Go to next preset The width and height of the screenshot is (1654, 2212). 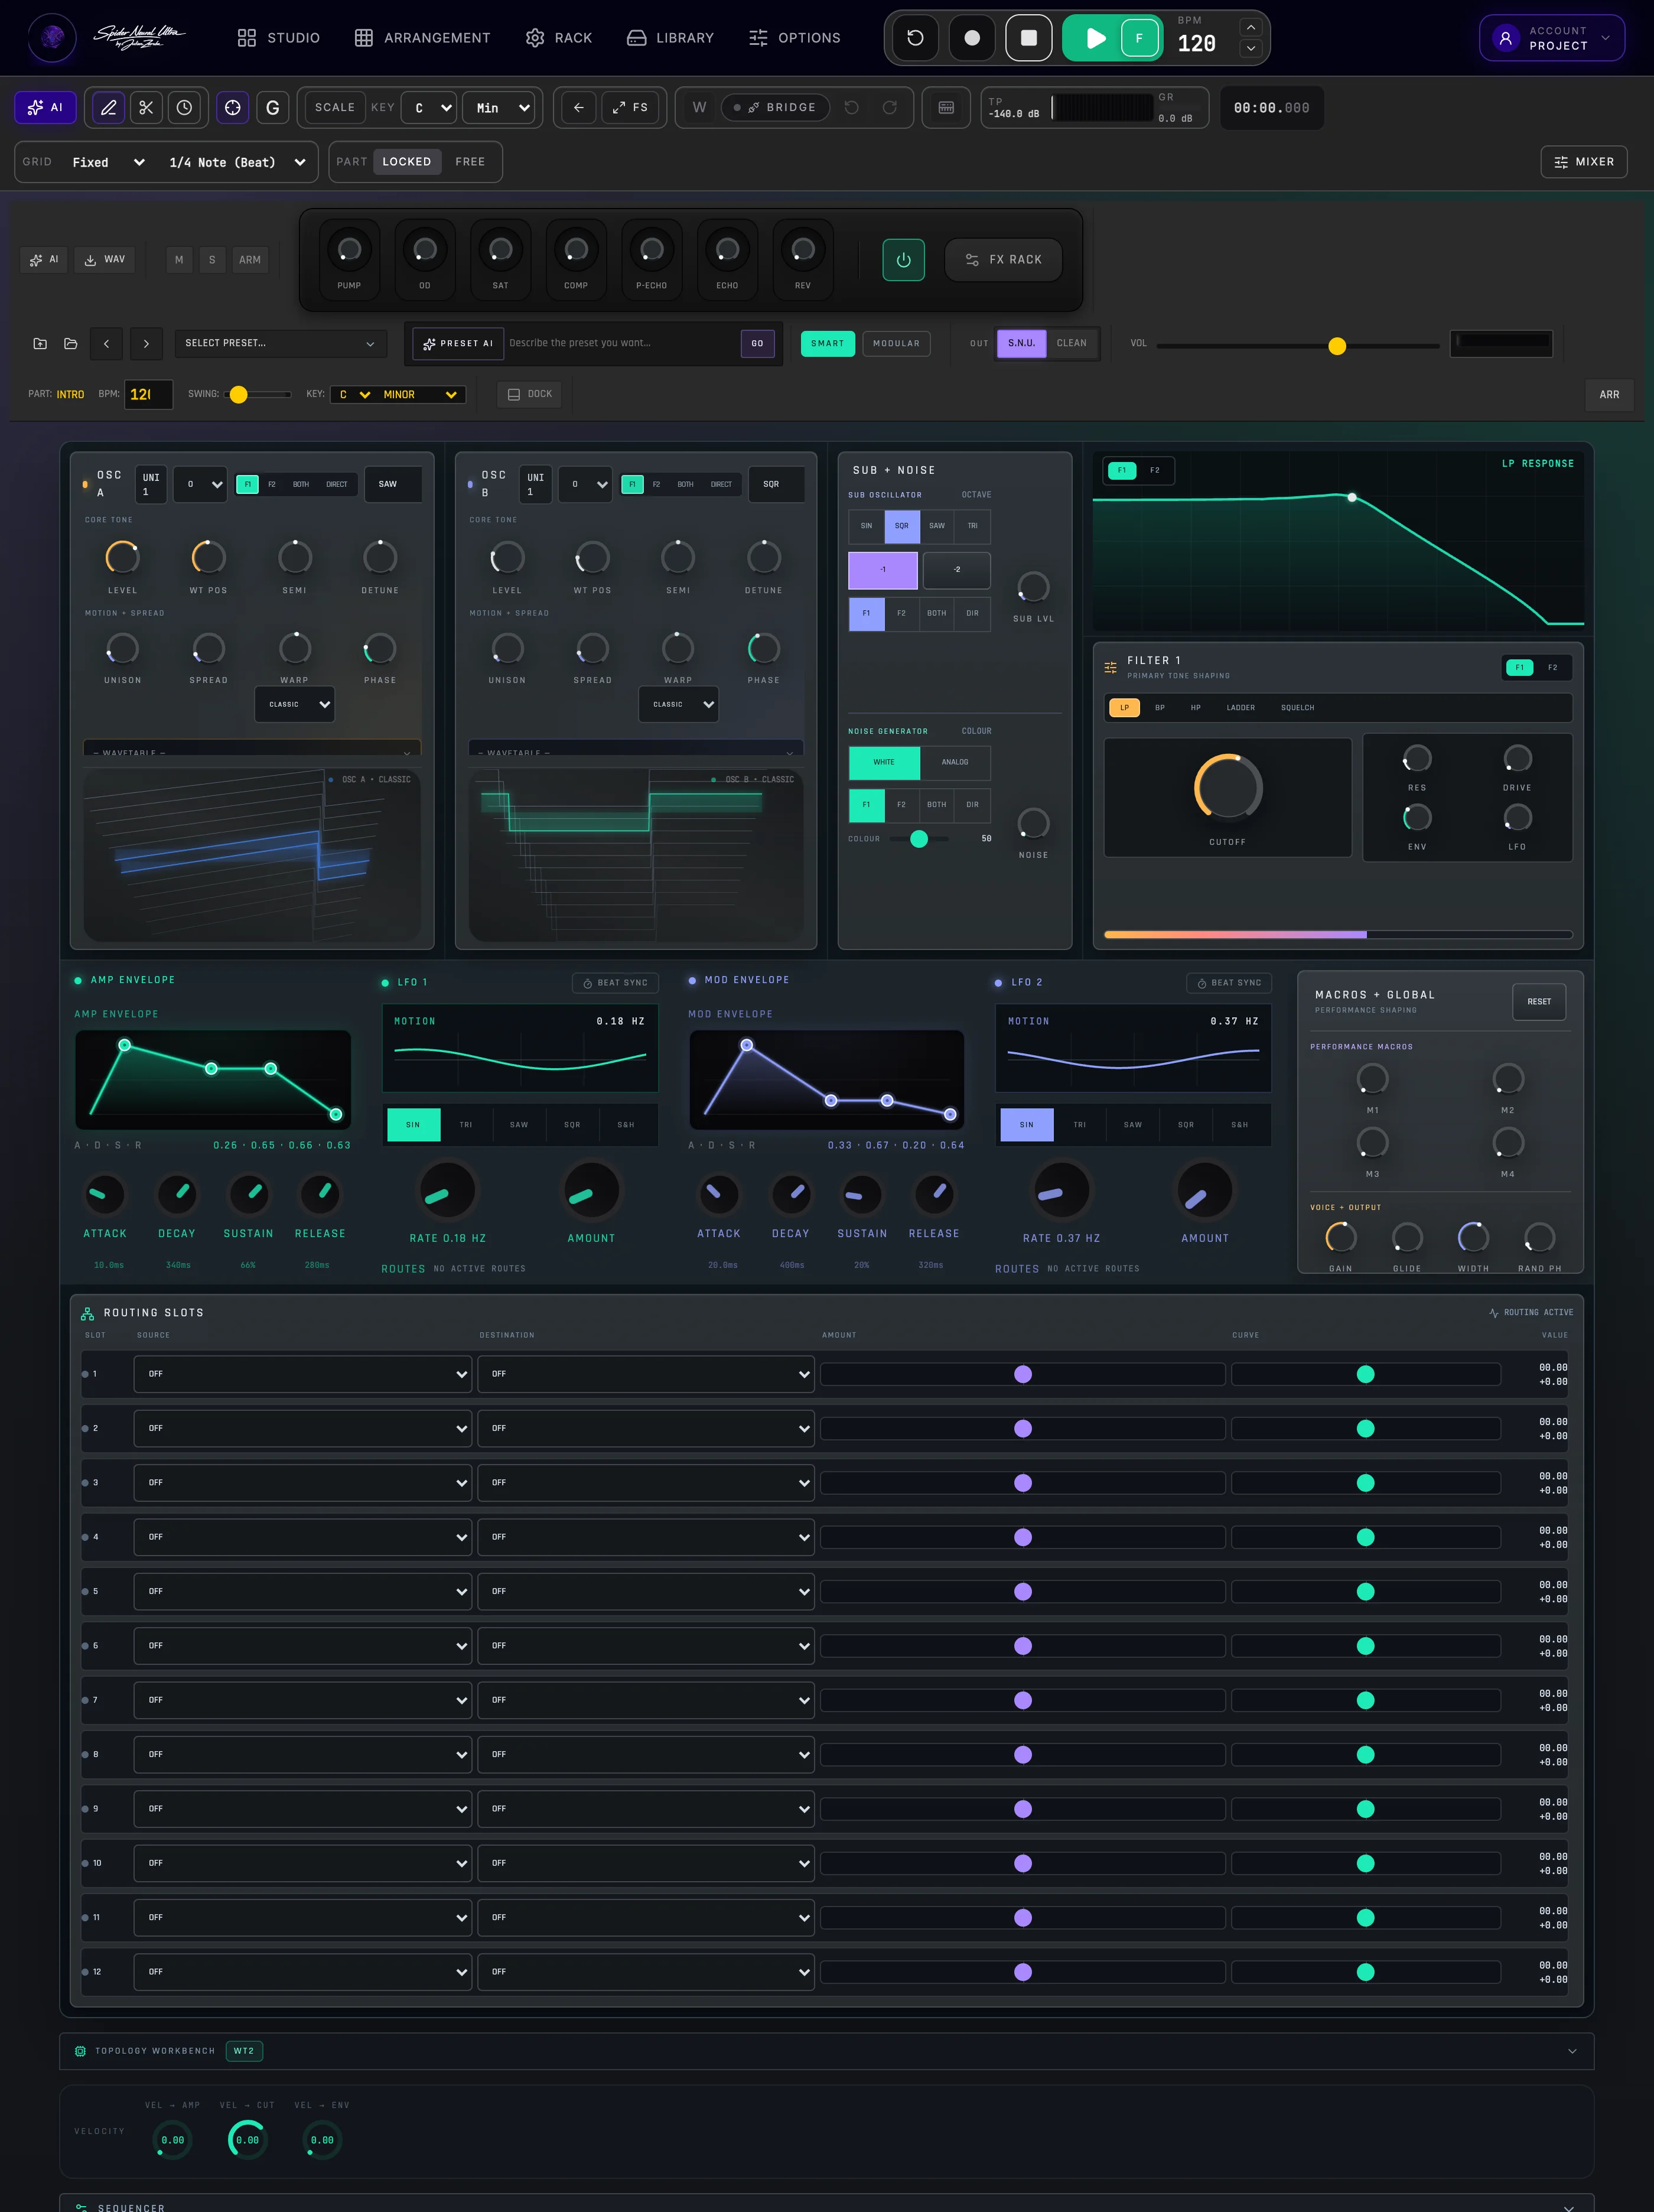[x=147, y=344]
